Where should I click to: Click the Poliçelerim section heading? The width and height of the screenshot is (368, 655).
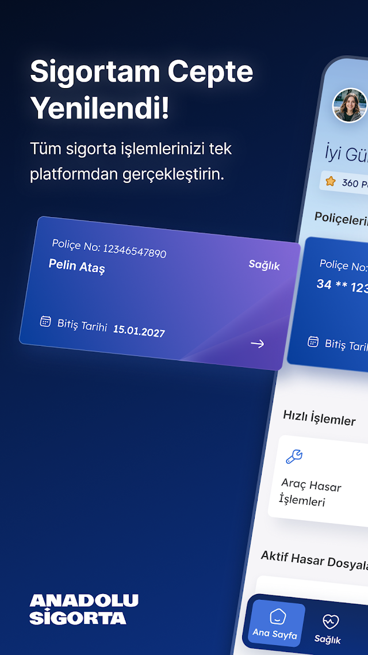(x=341, y=219)
